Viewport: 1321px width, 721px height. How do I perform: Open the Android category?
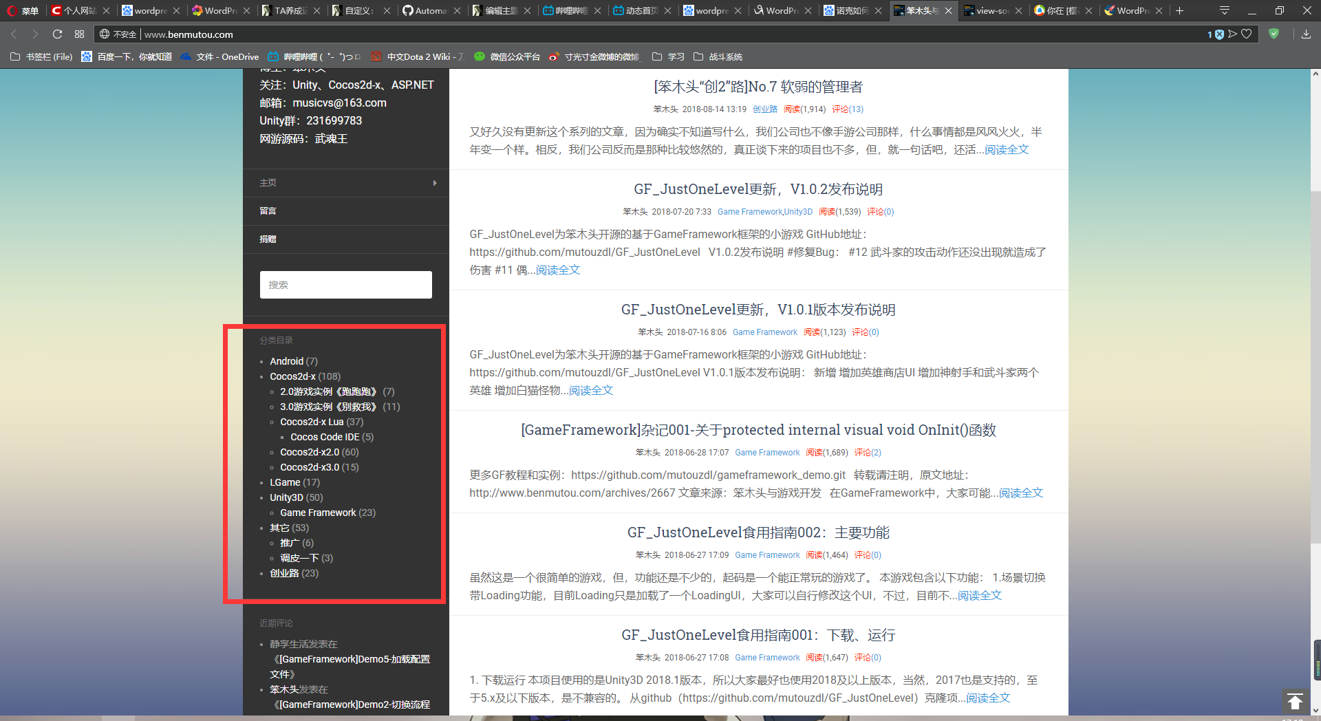286,361
